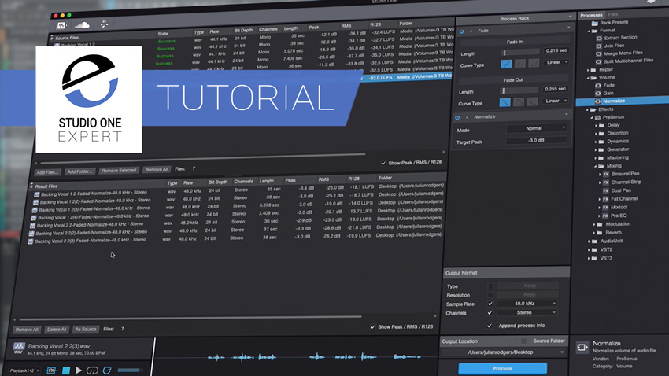Screen dimensions: 669x376
Task: Toggle loop playback in preview player
Action: click(x=92, y=370)
